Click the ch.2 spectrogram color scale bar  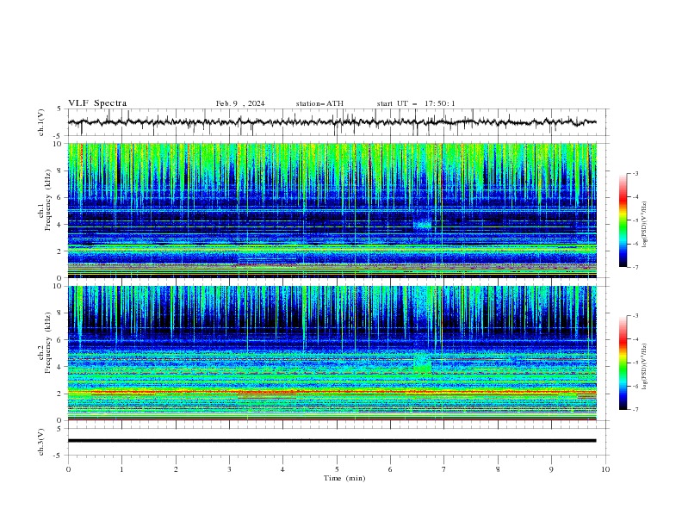click(x=623, y=363)
